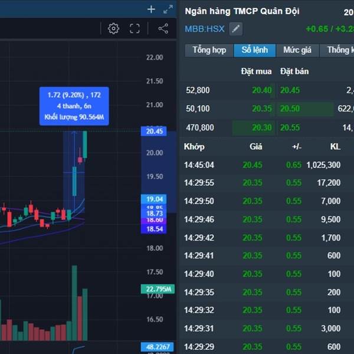Click the 19.04 indicator price label
This screenshot has width=354, height=354.
click(154, 199)
